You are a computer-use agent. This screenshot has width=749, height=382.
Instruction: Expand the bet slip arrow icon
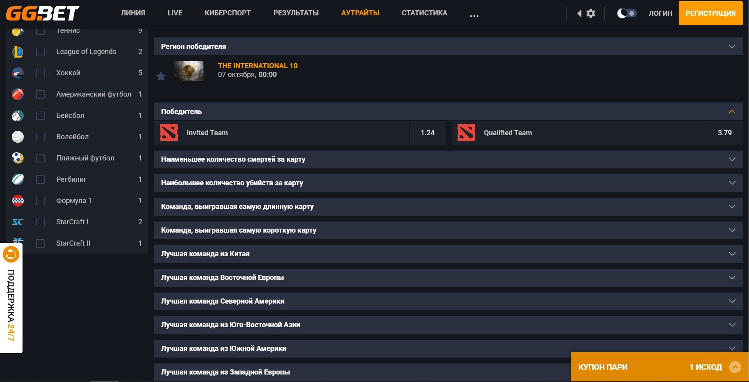735,367
